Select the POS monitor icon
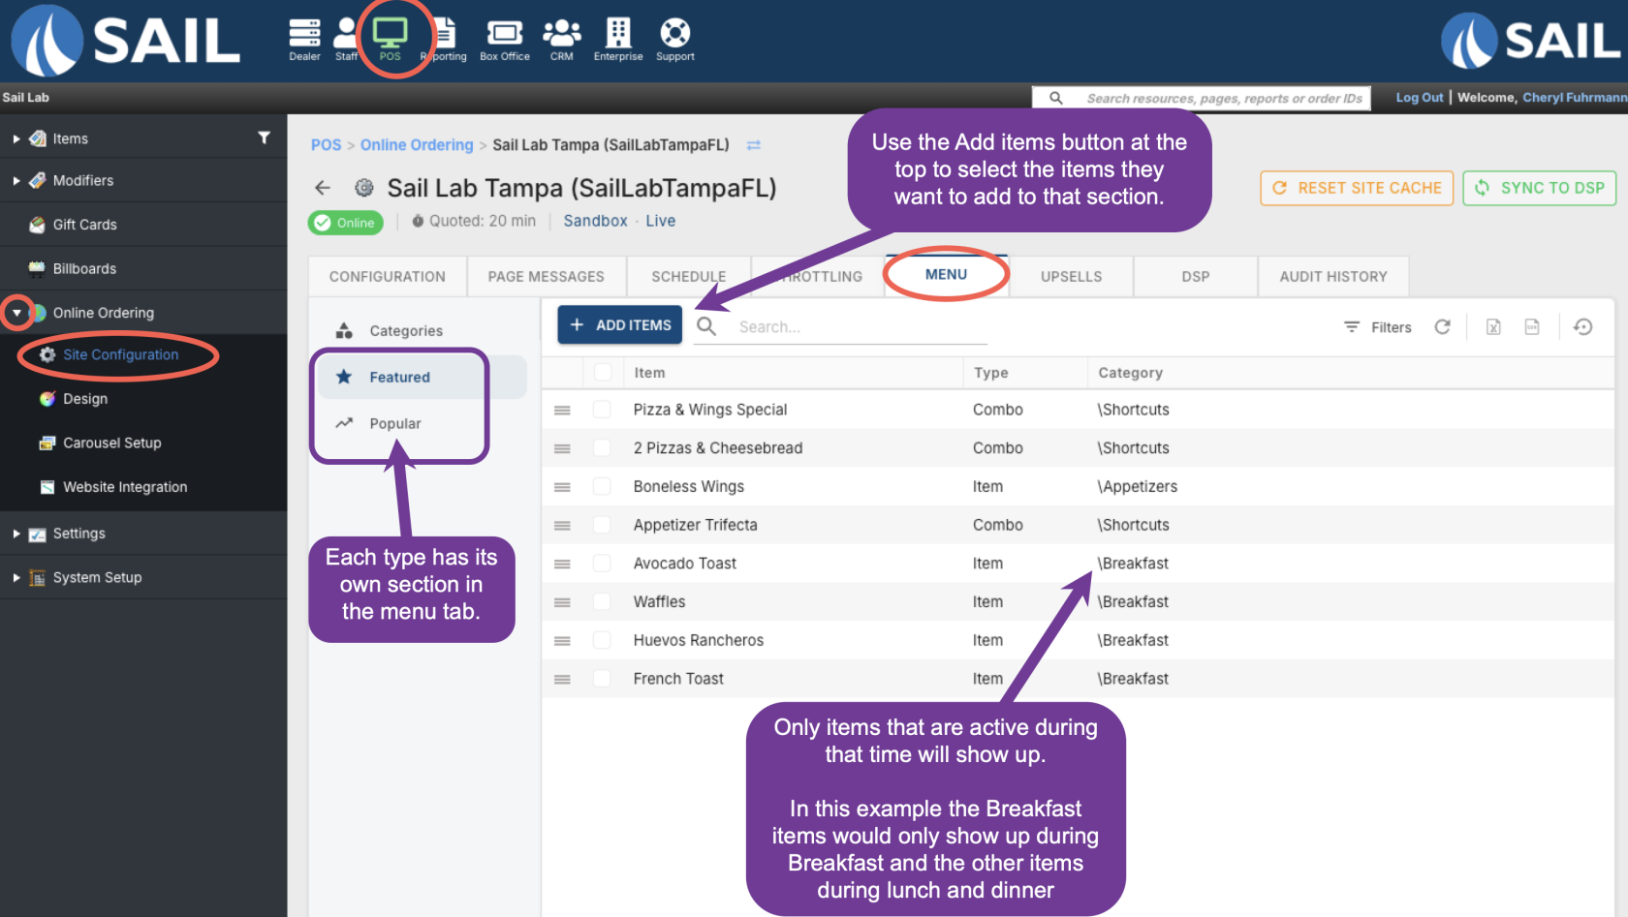This screenshot has width=1628, height=917. (x=391, y=34)
